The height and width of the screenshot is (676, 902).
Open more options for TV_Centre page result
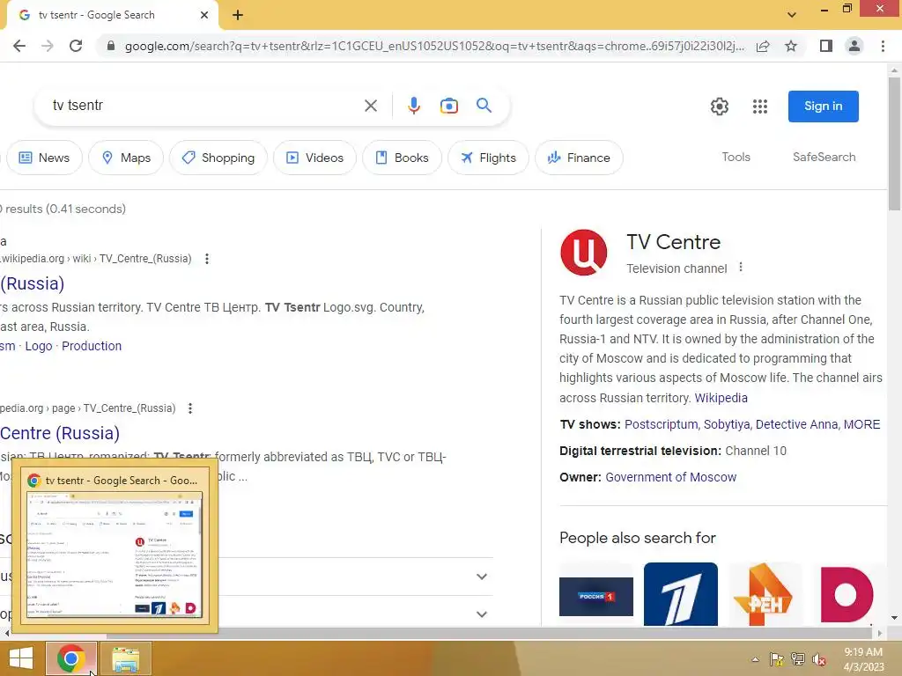190,408
